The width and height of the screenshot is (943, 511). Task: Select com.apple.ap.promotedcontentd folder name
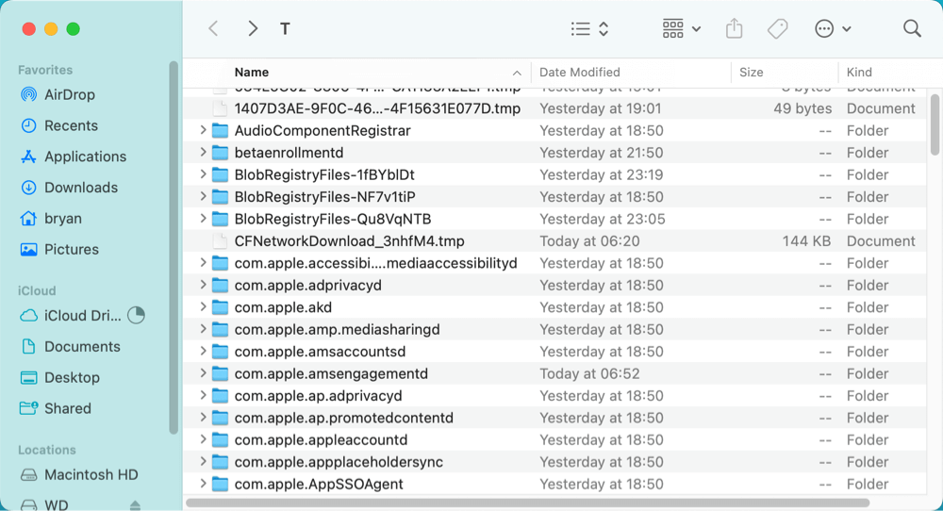coord(344,418)
